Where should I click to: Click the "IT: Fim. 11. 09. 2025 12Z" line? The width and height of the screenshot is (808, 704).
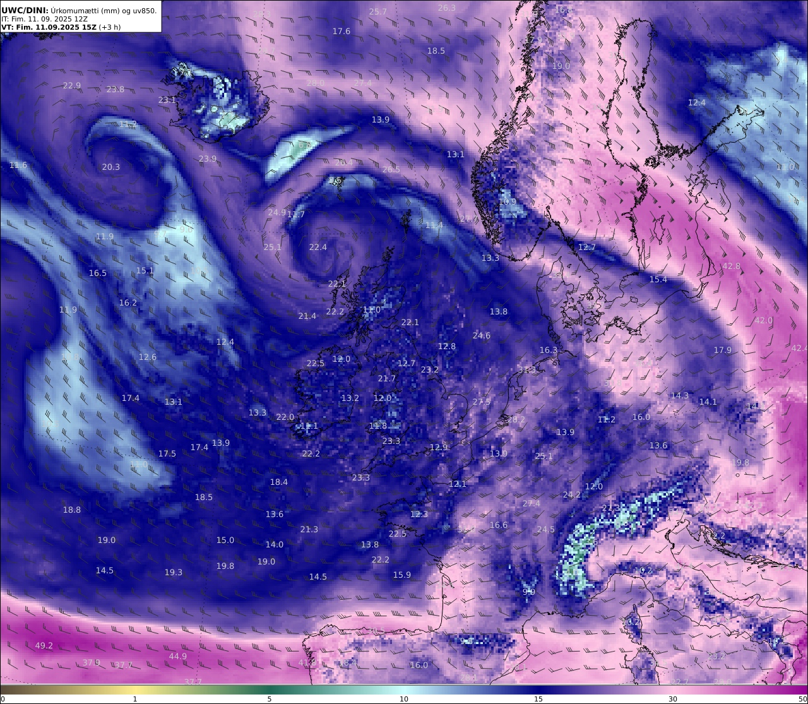coord(45,19)
